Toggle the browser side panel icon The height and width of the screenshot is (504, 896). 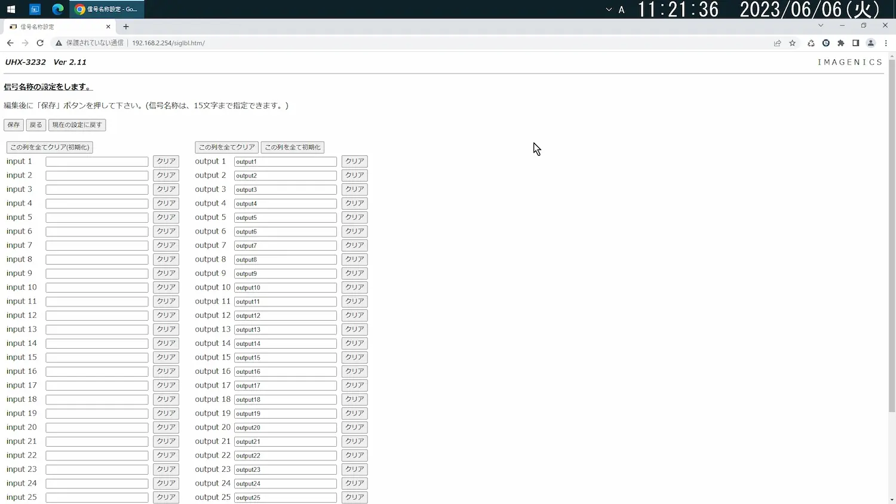tap(856, 43)
